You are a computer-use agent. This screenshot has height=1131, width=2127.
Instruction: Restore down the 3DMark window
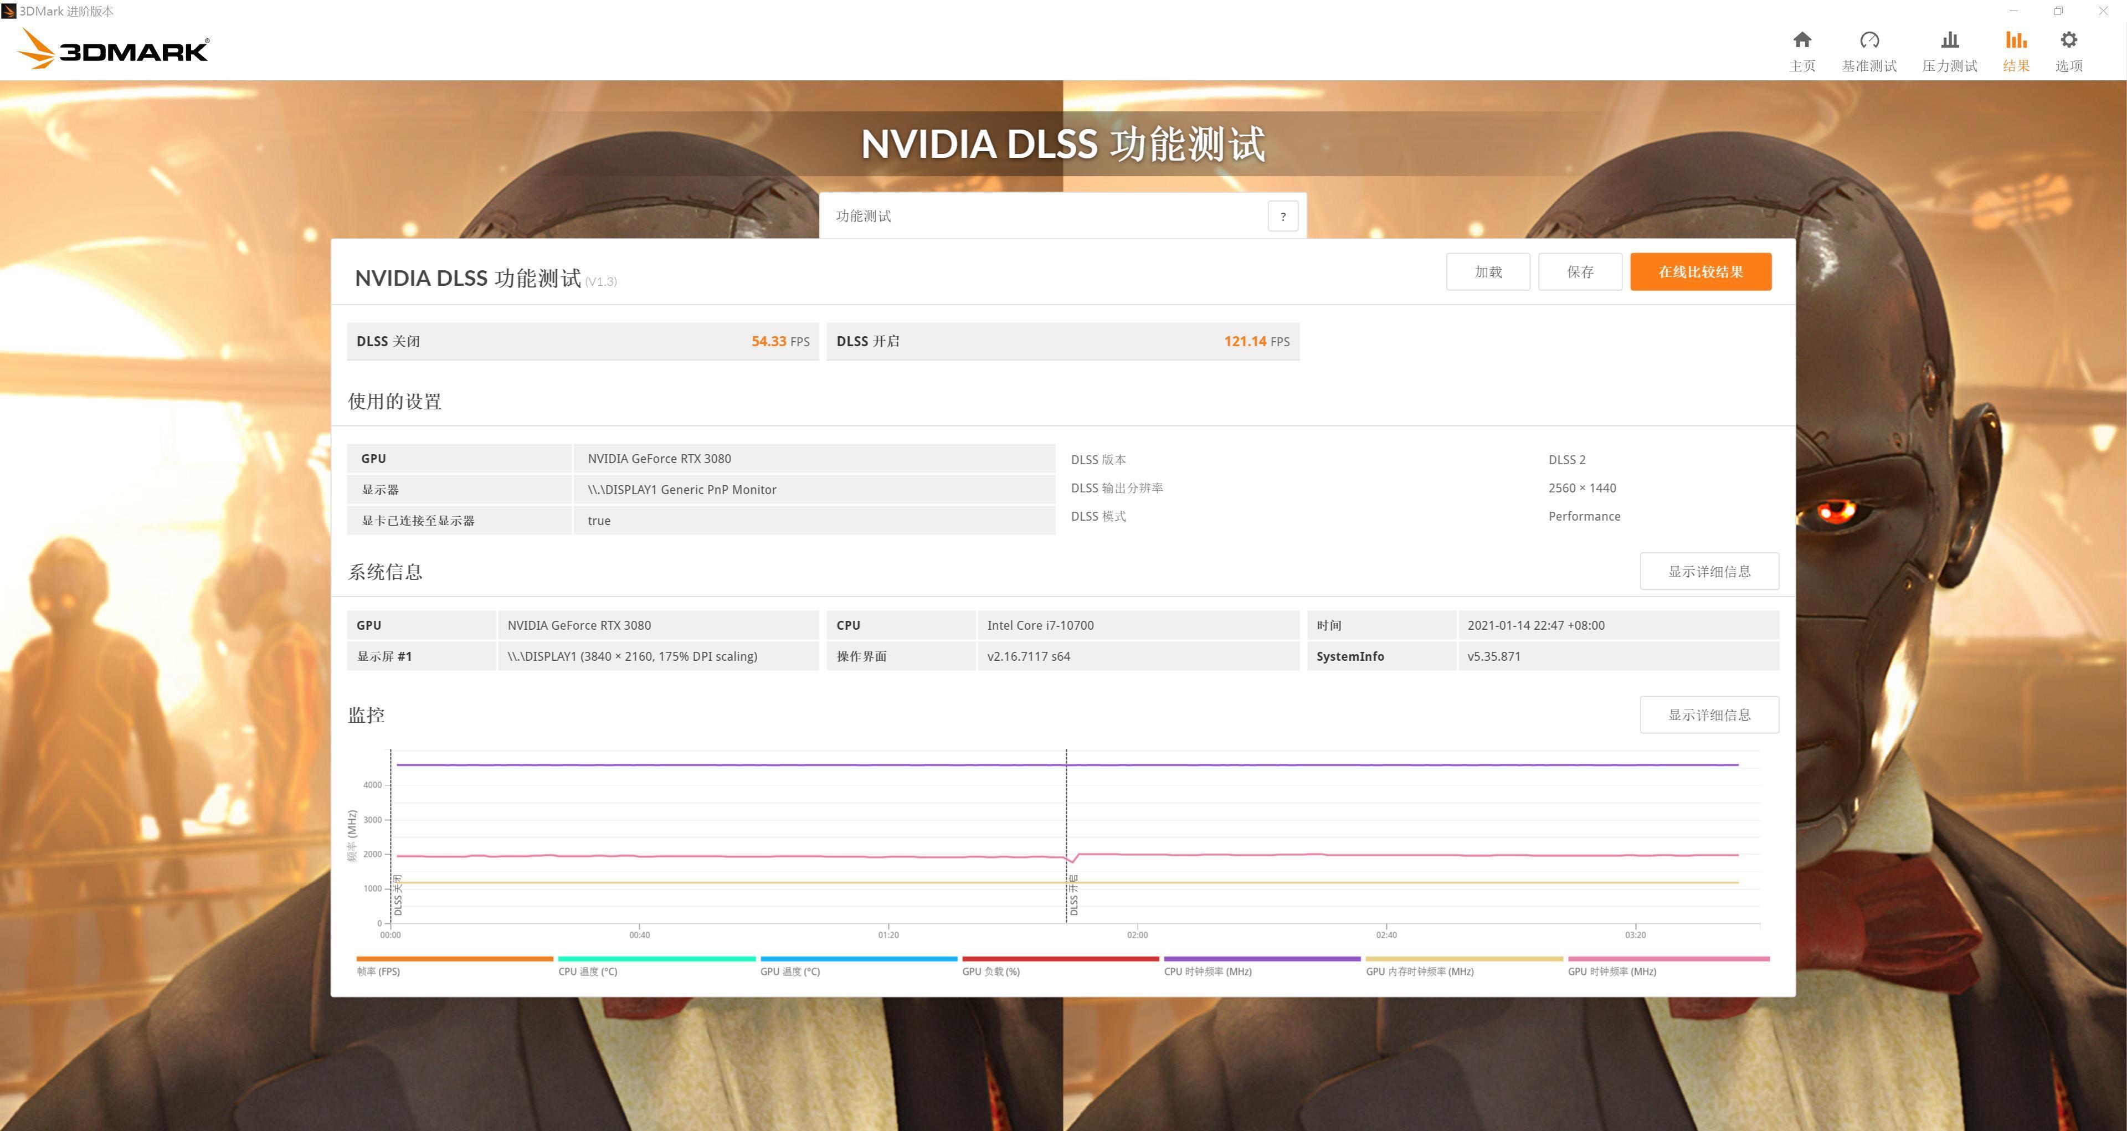click(x=2058, y=11)
